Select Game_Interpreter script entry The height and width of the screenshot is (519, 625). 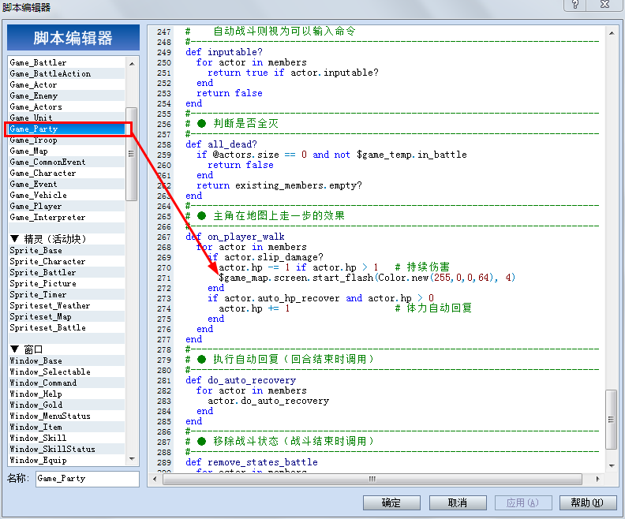pyautogui.click(x=66, y=218)
